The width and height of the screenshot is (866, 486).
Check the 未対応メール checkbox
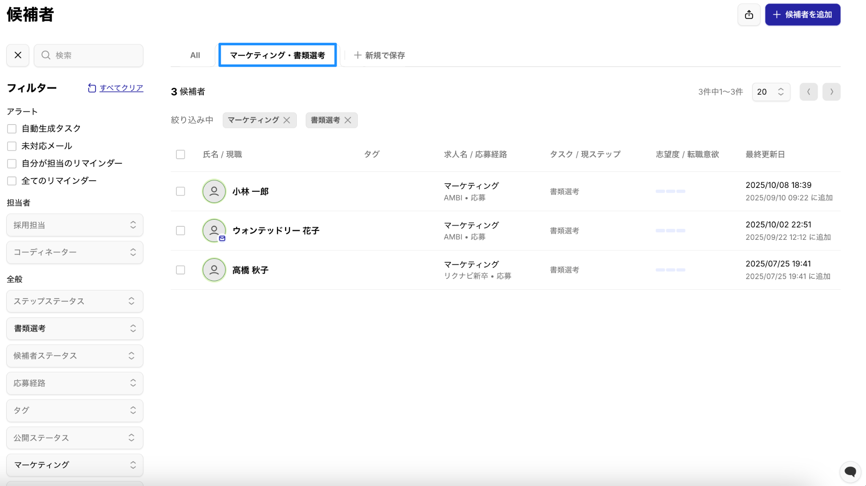pyautogui.click(x=12, y=146)
